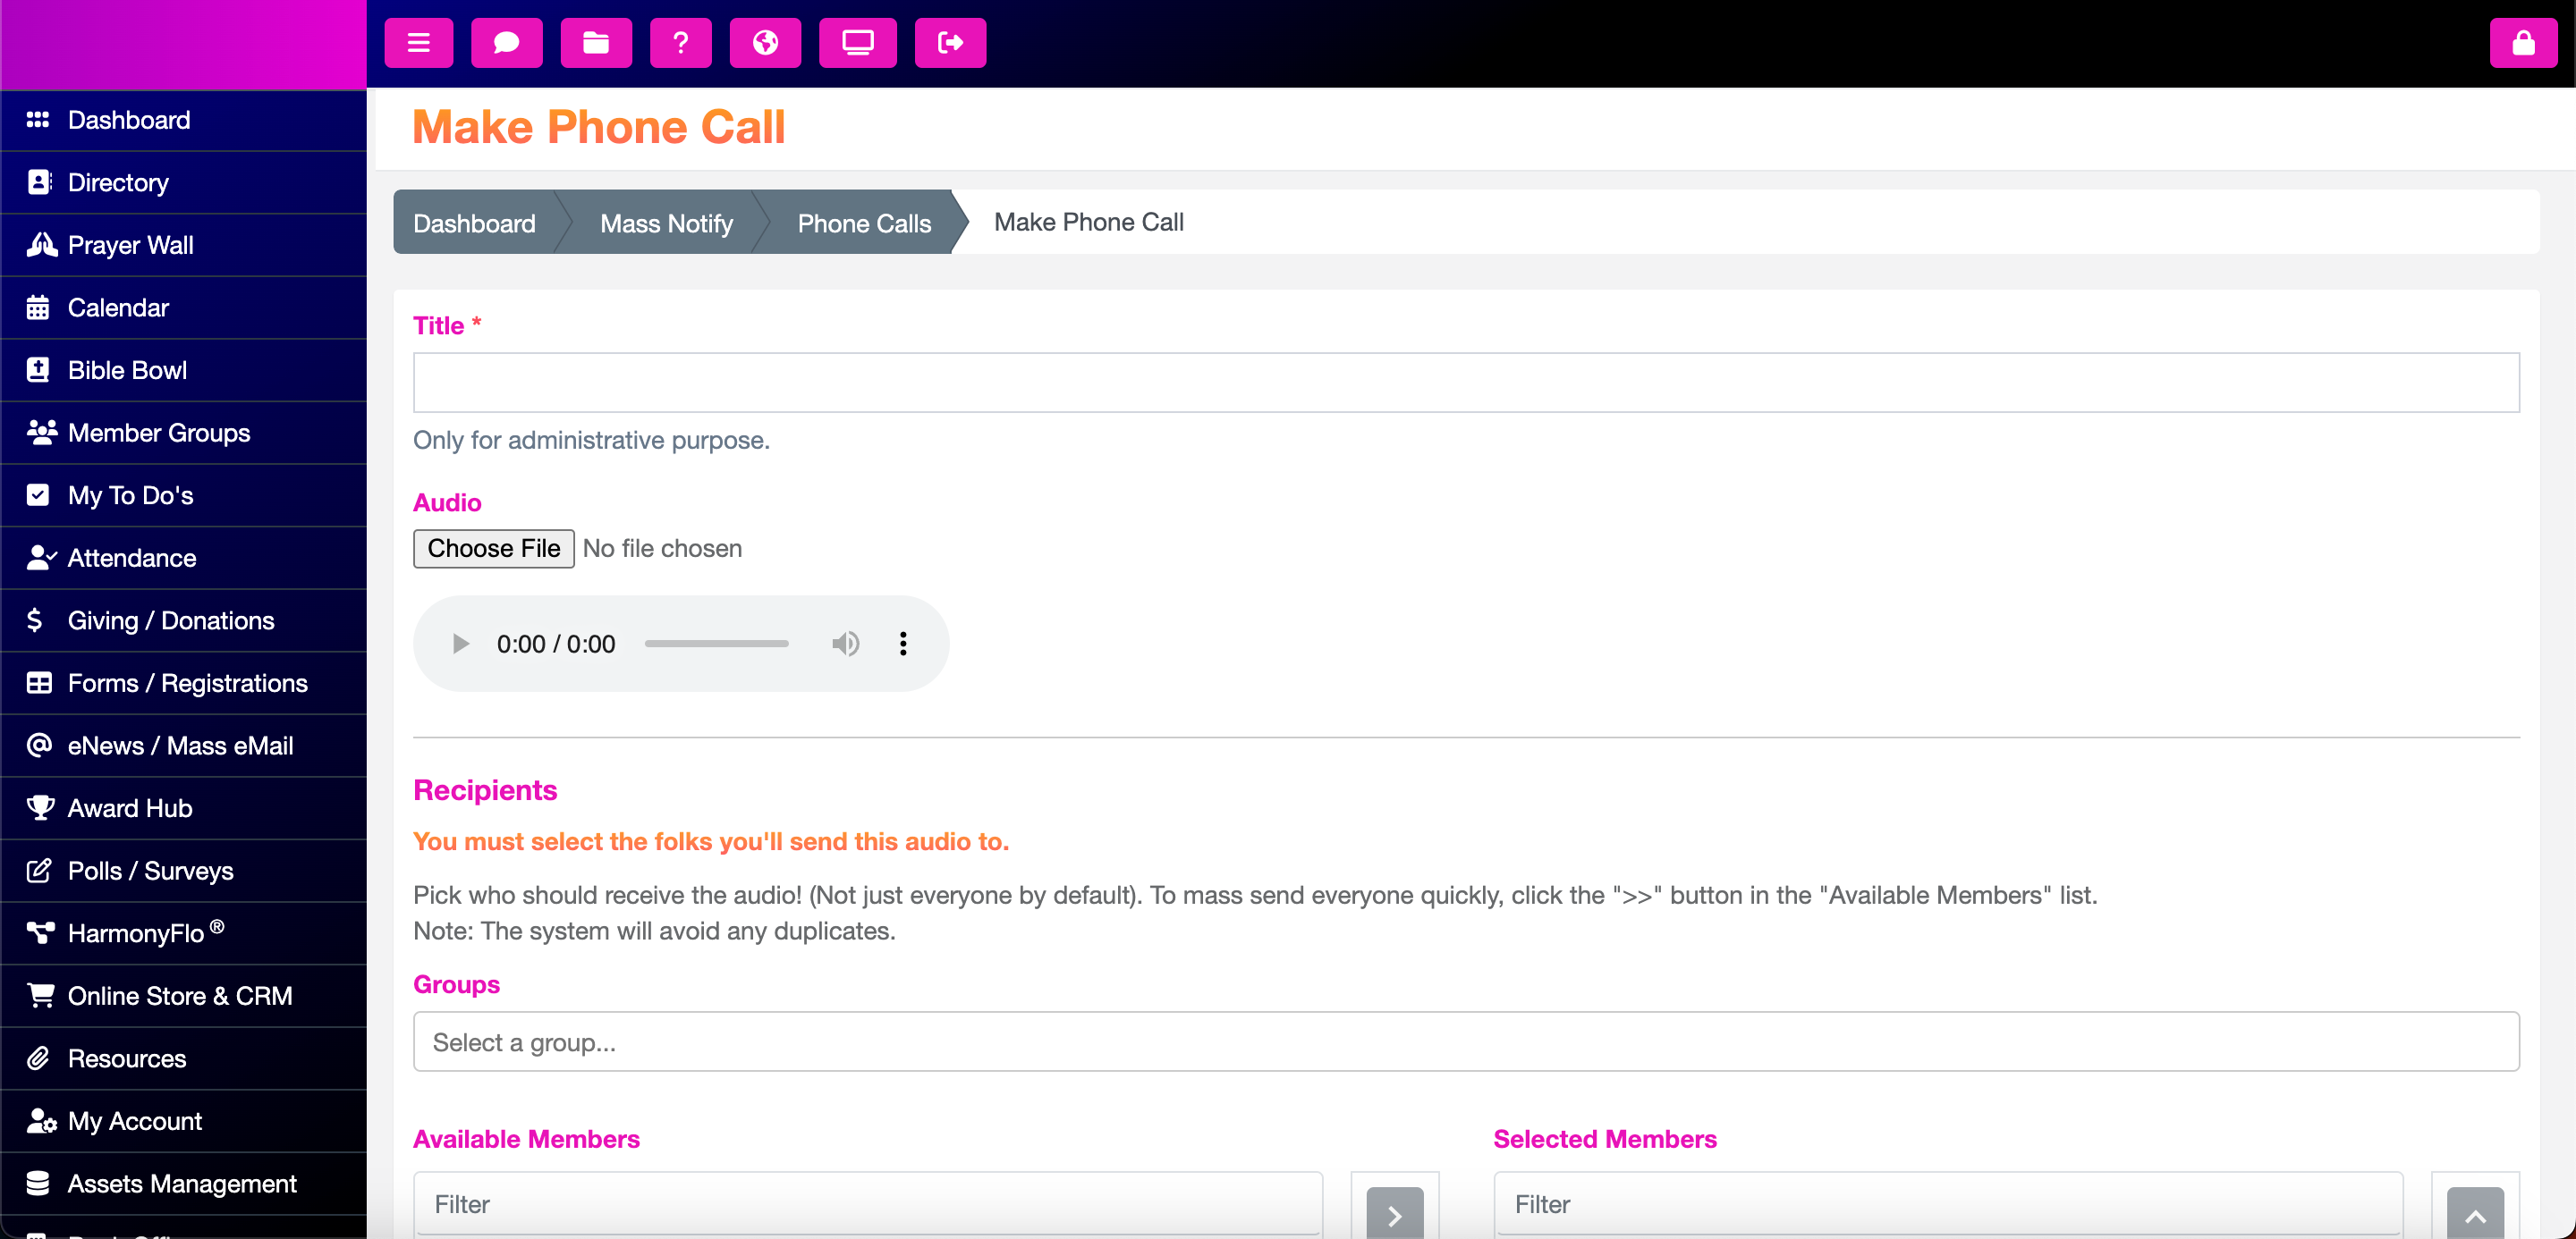Move members right with arrow button
Screen dimensions: 2576x1239
[1395, 1214]
